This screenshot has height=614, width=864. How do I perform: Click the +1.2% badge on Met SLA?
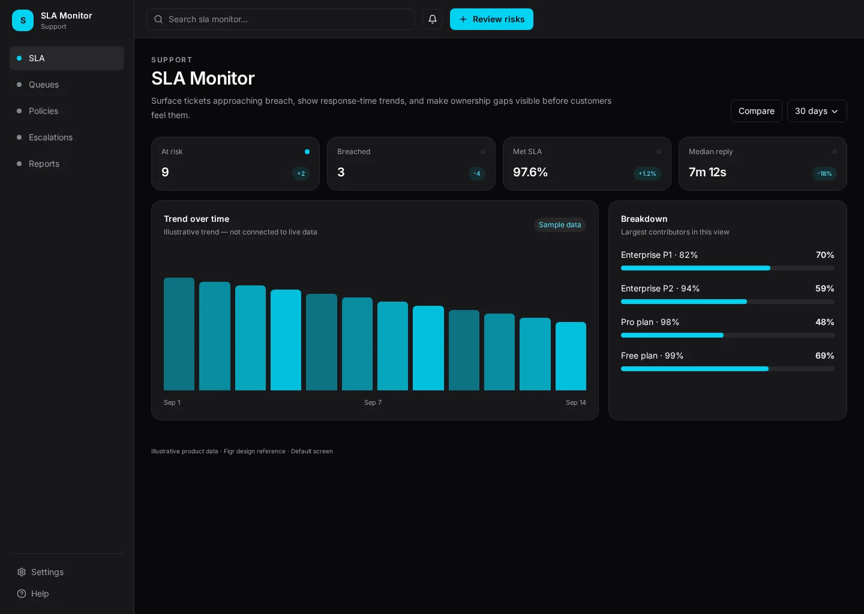[x=647, y=173]
